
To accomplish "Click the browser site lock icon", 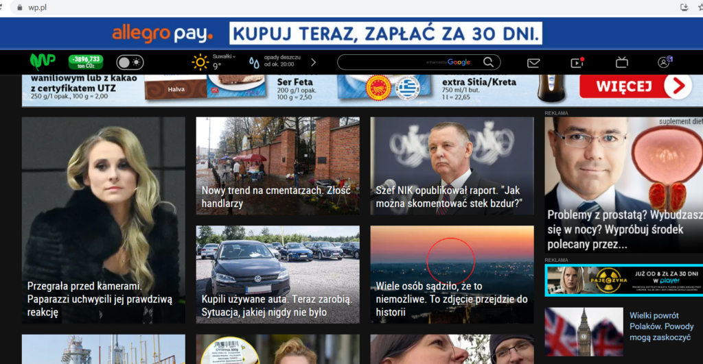I will pyautogui.click(x=19, y=8).
